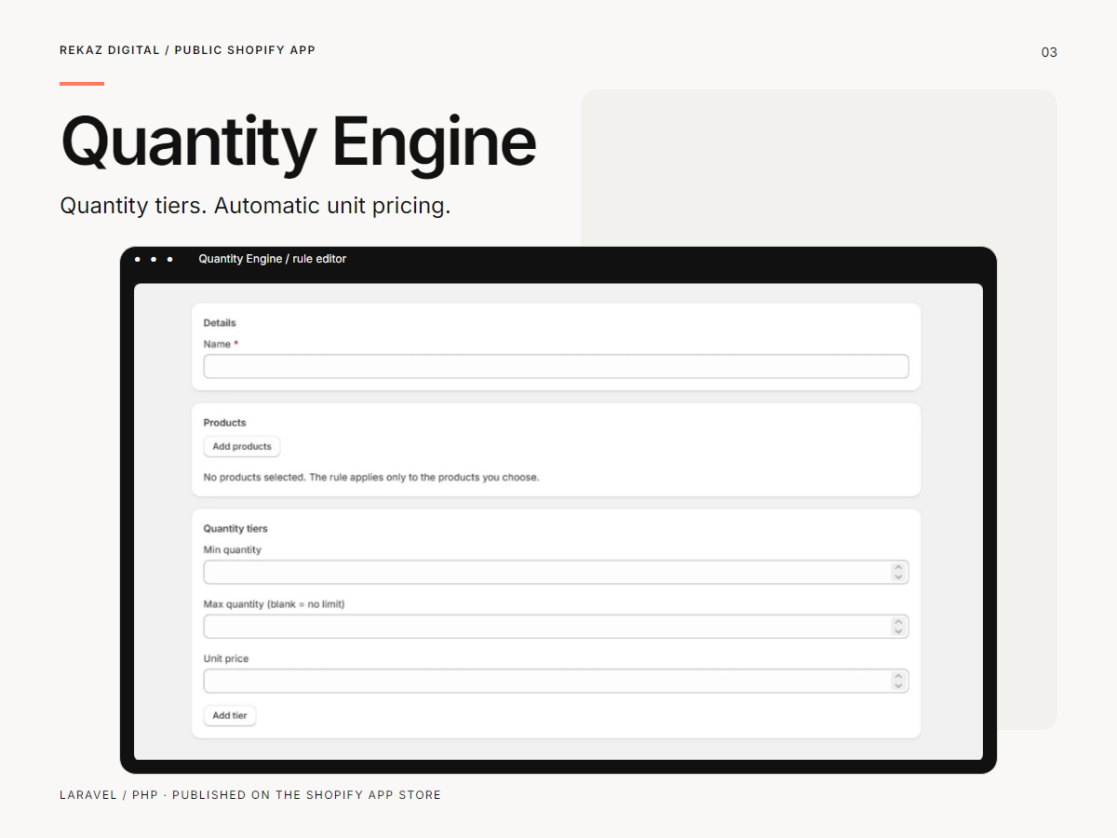This screenshot has height=838, width=1117.
Task: Increase Unit price with the up arrow
Action: [898, 676]
